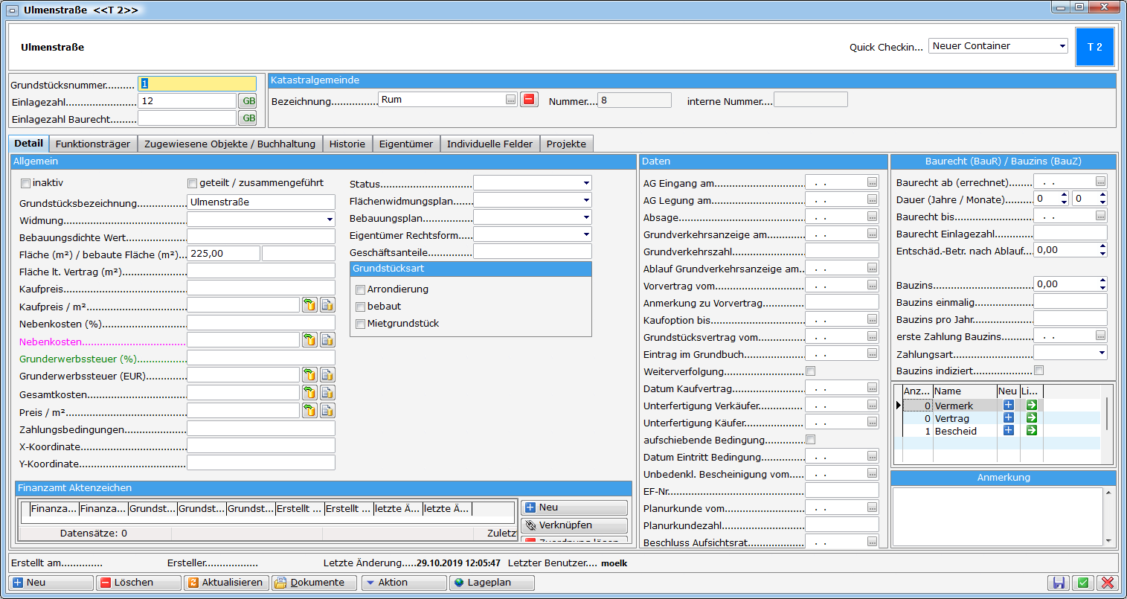This screenshot has width=1127, height=599.
Task: Click the save disk icon
Action: coord(1059,583)
